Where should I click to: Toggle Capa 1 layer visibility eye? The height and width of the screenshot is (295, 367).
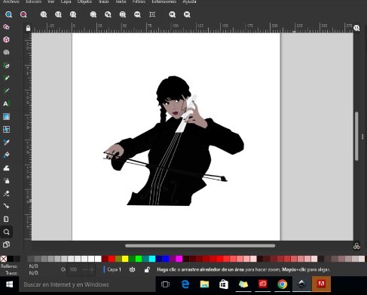coord(132,269)
